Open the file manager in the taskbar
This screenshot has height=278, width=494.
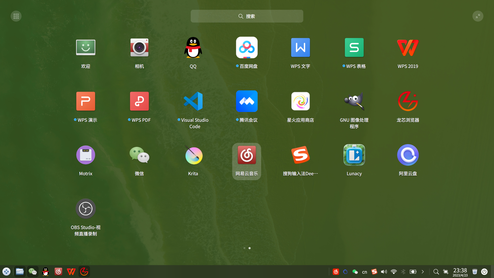[x=20, y=272]
